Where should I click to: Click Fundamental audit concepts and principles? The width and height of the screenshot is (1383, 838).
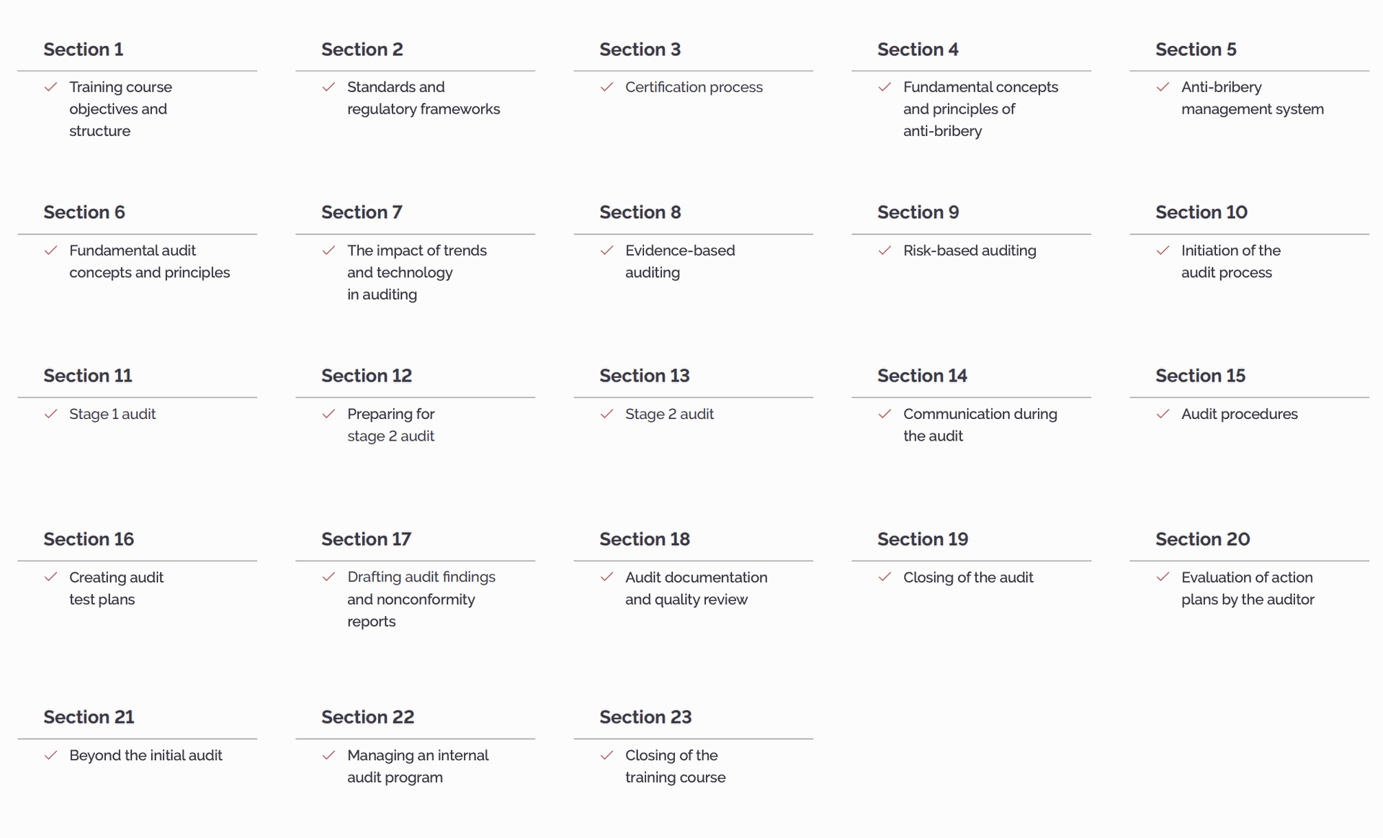tap(149, 261)
